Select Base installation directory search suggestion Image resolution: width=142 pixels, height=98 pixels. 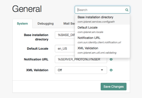click(x=102, y=19)
